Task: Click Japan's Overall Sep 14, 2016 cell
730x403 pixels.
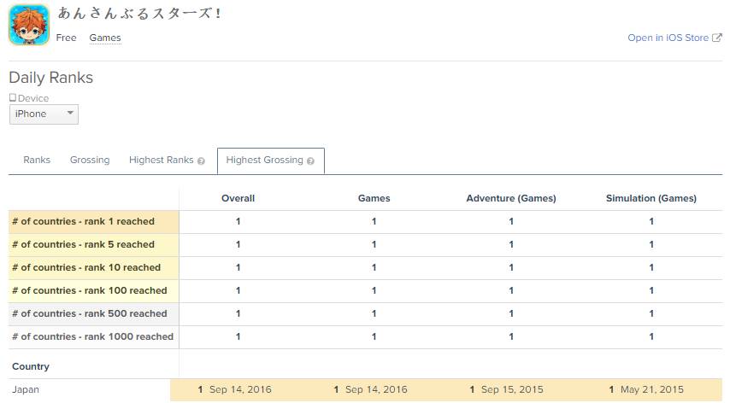Action: (238, 389)
